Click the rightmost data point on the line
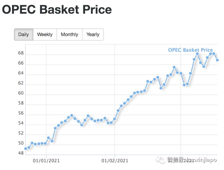Viewport: 224px width, 170px height. pyautogui.click(x=217, y=60)
